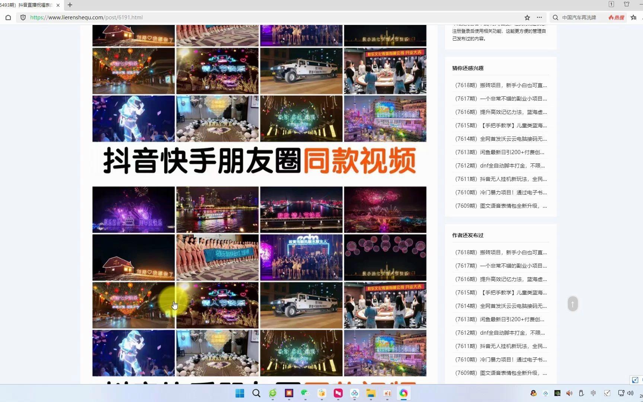Open the purple square app in taskbar
Viewport: 643px width, 402px height.
click(x=289, y=393)
